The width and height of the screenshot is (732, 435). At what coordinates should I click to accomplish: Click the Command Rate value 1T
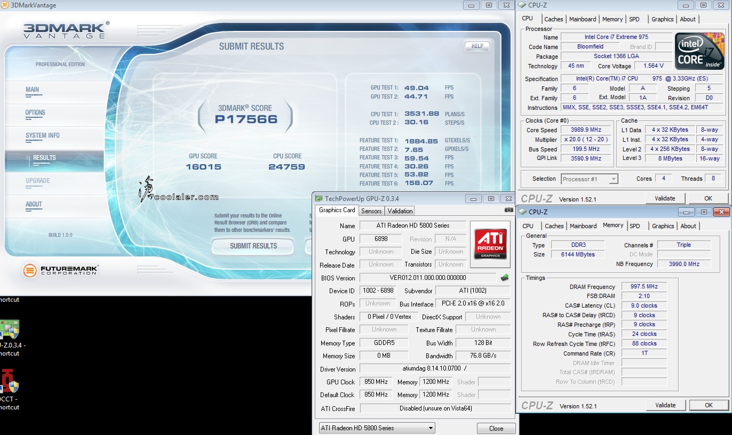point(644,353)
